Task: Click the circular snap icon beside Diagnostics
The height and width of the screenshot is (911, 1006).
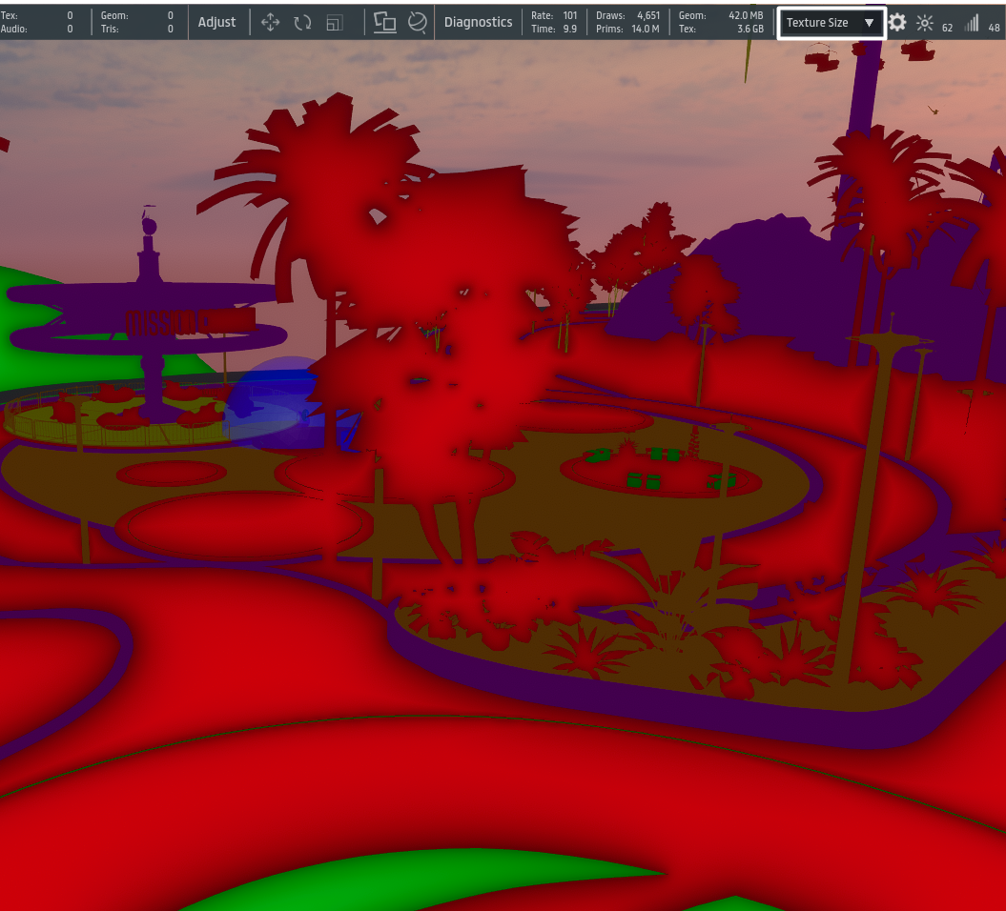Action: [x=417, y=22]
